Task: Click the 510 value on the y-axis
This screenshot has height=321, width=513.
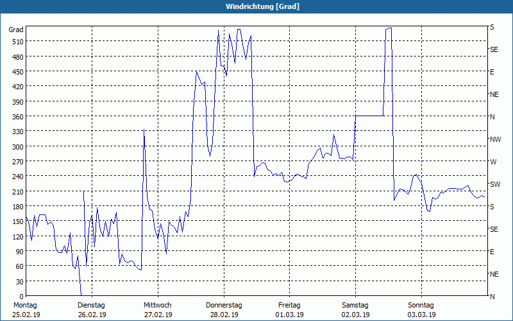Action: click(17, 42)
